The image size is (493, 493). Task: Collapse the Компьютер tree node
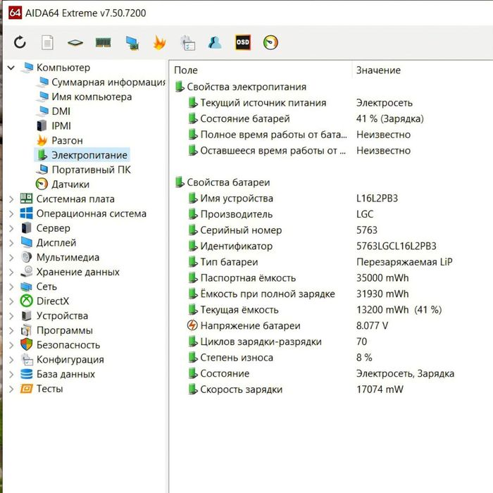point(11,68)
